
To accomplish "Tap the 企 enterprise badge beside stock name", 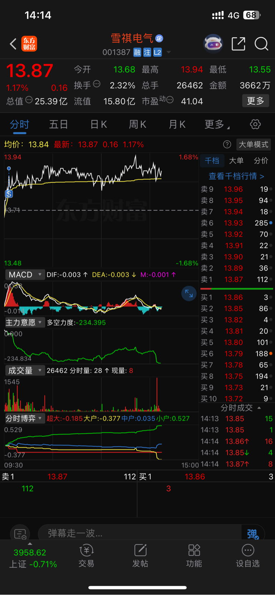I will [159, 38].
